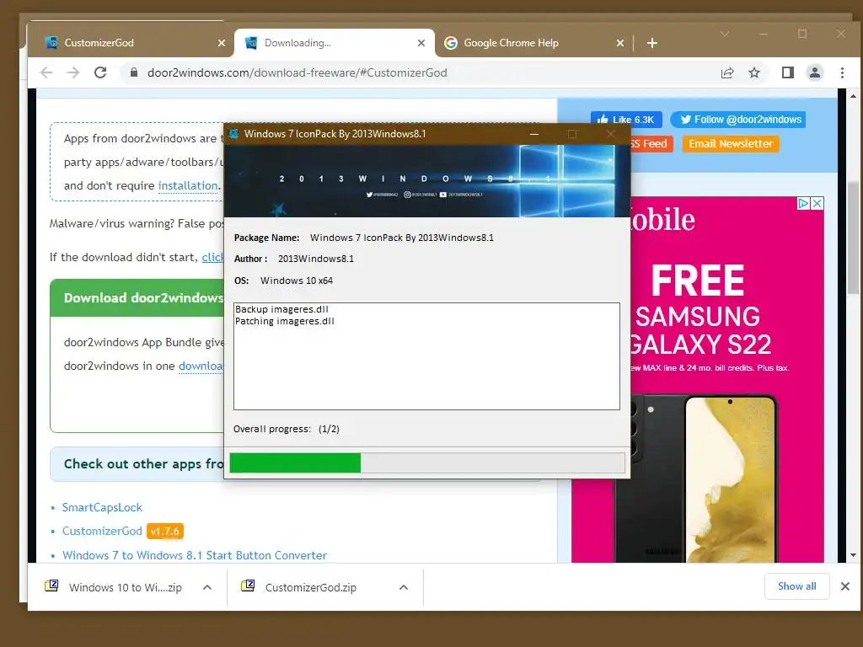Click the 'Download door2windows' green header
This screenshot has height=647, width=863.
[x=137, y=297]
